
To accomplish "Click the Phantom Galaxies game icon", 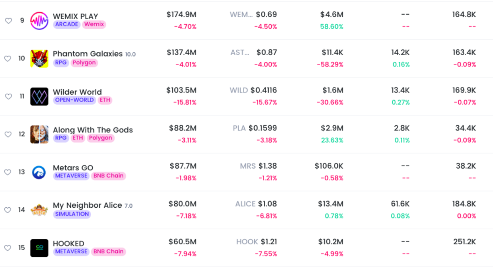I will tap(39, 58).
